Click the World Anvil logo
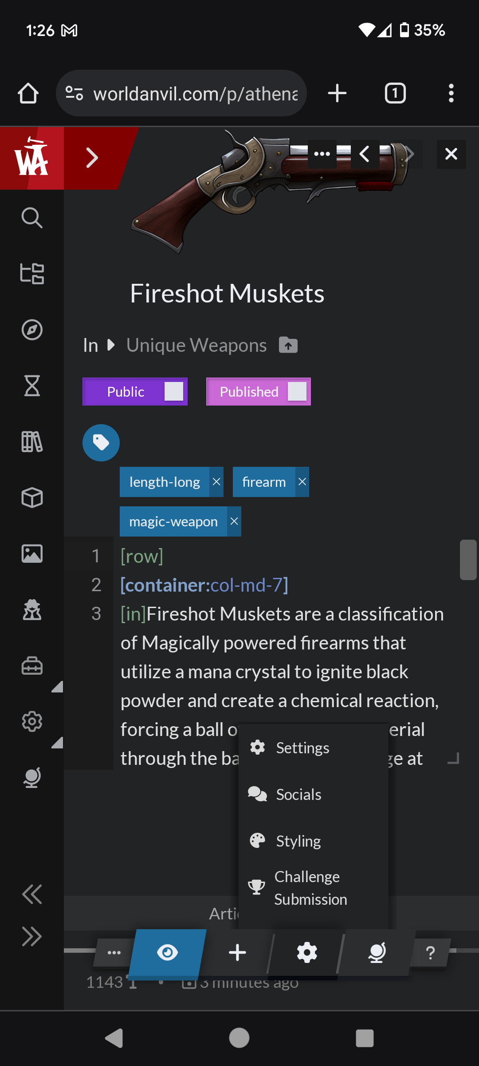 click(x=31, y=158)
